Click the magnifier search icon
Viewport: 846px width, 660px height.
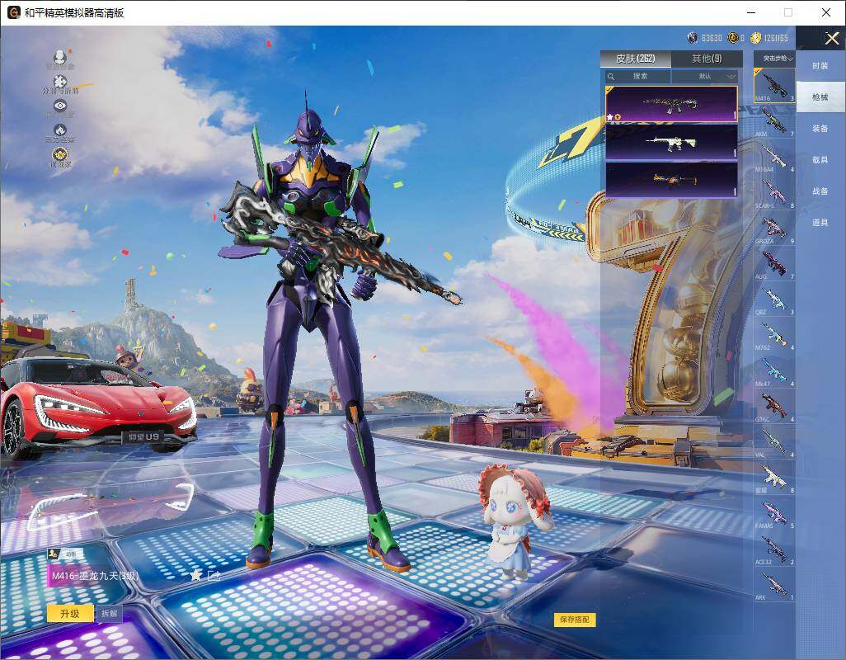[x=611, y=75]
